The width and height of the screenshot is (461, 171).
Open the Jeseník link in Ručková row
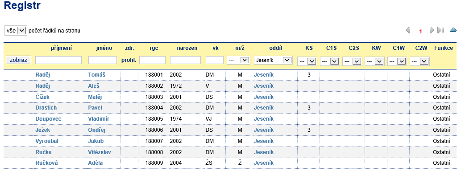pos(264,163)
